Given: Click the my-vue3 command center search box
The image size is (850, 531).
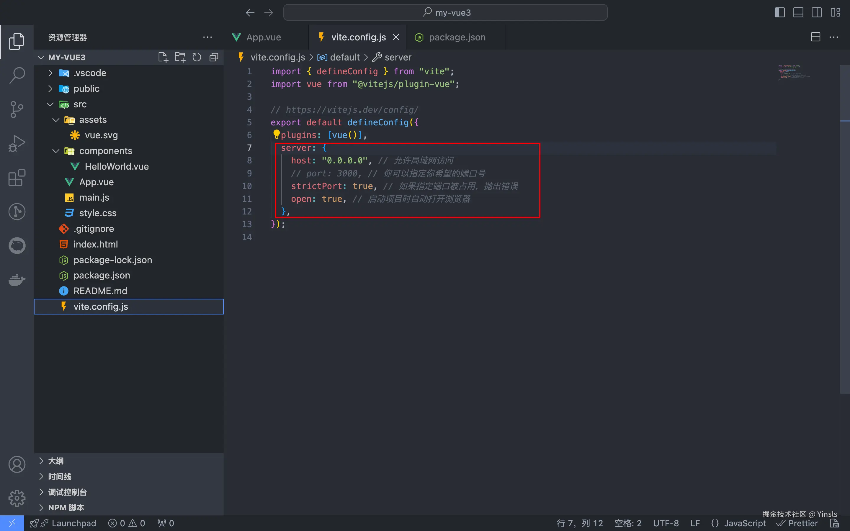Looking at the screenshot, I should pyautogui.click(x=445, y=13).
